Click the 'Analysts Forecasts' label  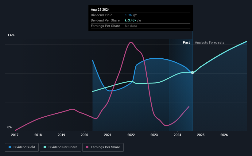click(x=210, y=42)
